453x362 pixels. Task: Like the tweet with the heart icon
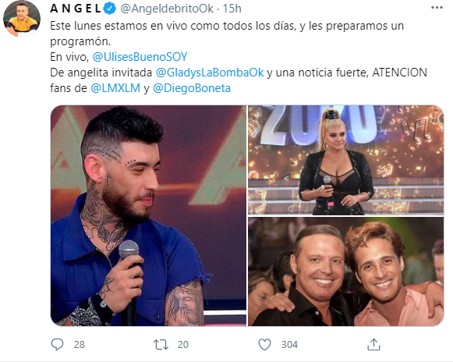(264, 345)
